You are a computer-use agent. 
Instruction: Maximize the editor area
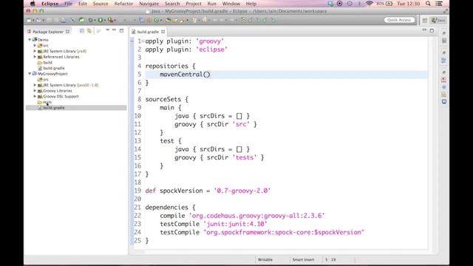[432, 30]
